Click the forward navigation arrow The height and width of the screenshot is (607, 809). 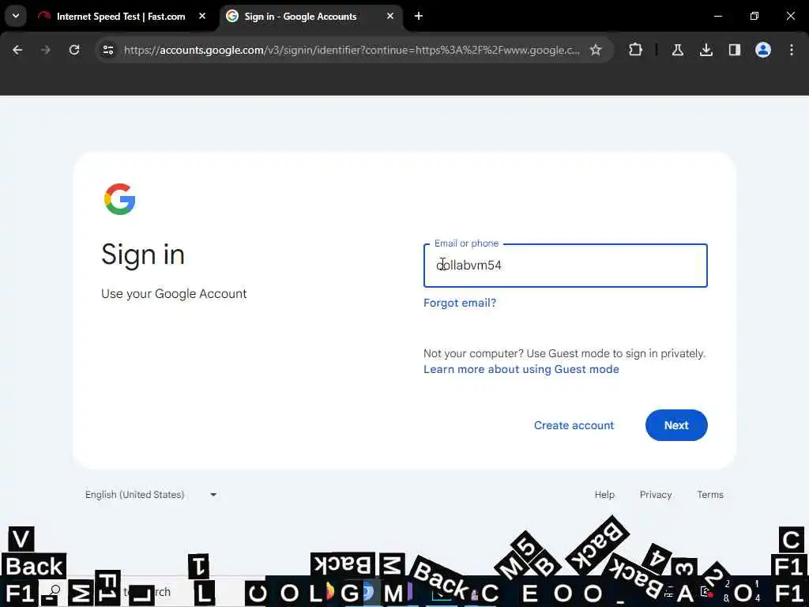[45, 50]
